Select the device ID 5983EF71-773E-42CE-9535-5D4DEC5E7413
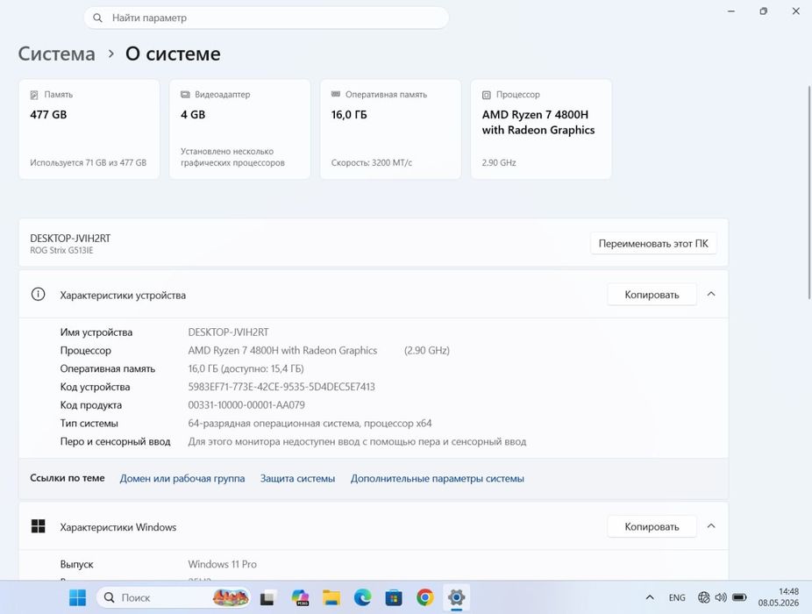 click(281, 387)
